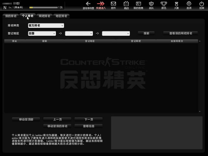
Task: Click the Lv.1 player level label
Action: (16, 7)
